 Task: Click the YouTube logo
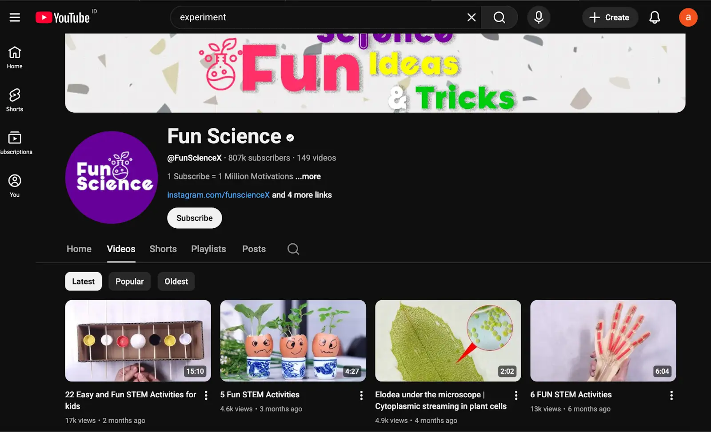click(63, 17)
